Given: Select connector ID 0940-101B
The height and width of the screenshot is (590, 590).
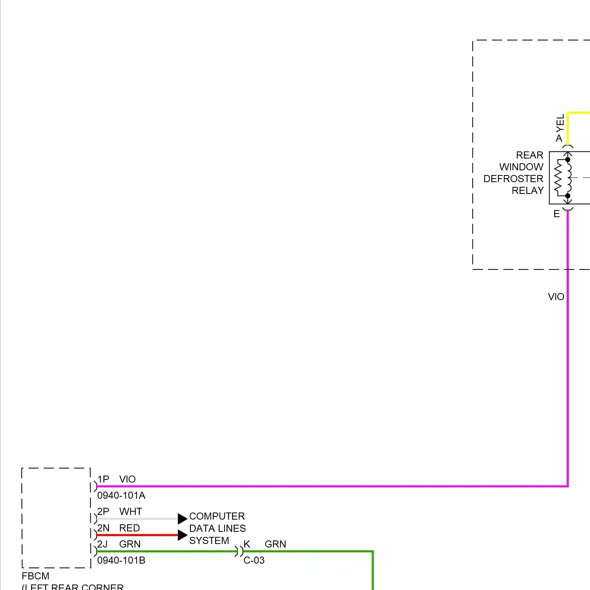Looking at the screenshot, I should pos(121,560).
